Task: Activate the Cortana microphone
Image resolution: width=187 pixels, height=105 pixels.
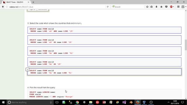Action: [x=51, y=102]
